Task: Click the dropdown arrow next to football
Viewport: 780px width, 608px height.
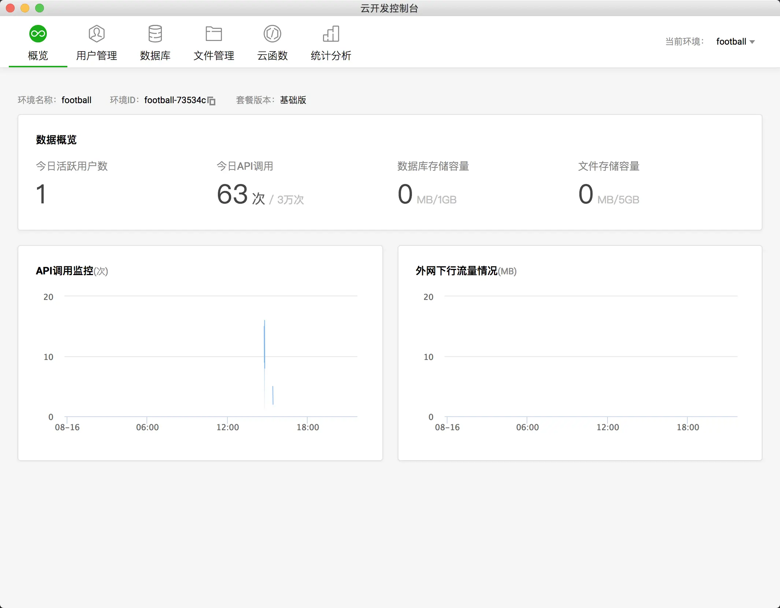Action: pos(752,42)
